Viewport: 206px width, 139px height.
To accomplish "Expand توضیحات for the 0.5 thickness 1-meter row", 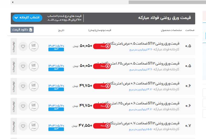I will click(14, 46).
